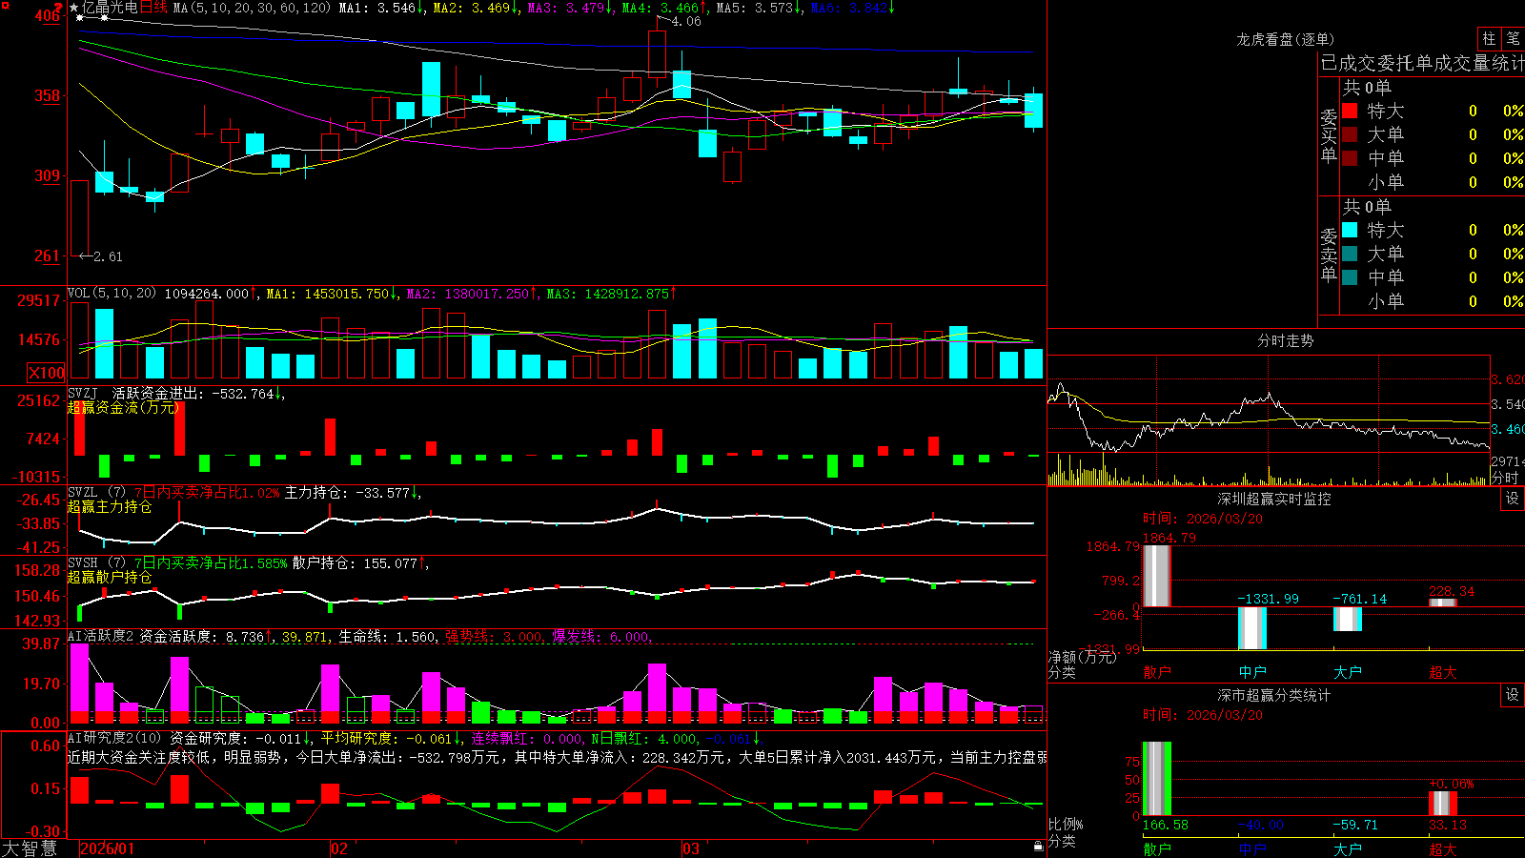Click the 大智慧 logo in bottom-left
Screen dimensions: 1525x858
click(x=30, y=848)
